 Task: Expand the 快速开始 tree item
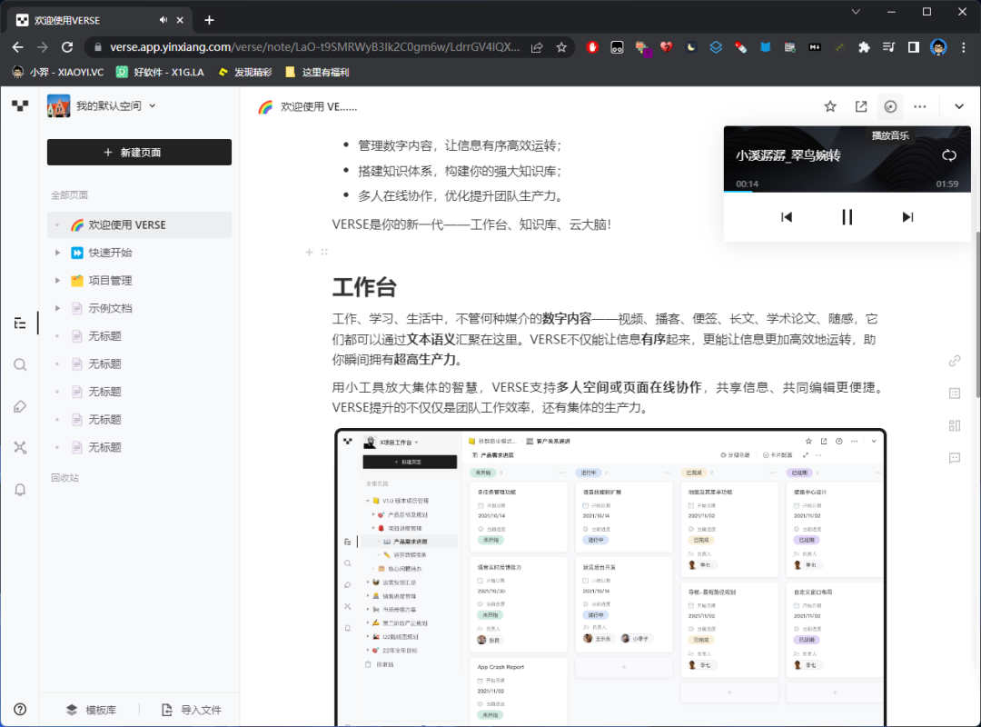[56, 253]
